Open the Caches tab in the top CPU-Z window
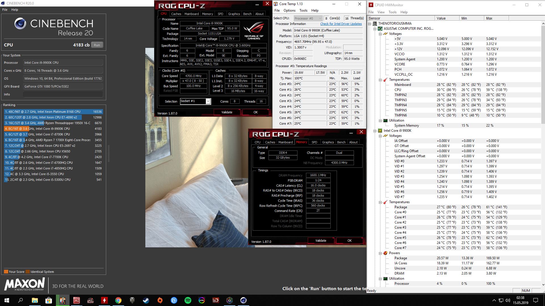 [x=176, y=14]
